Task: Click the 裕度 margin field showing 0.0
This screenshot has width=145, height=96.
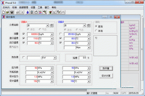Action: coord(82,58)
